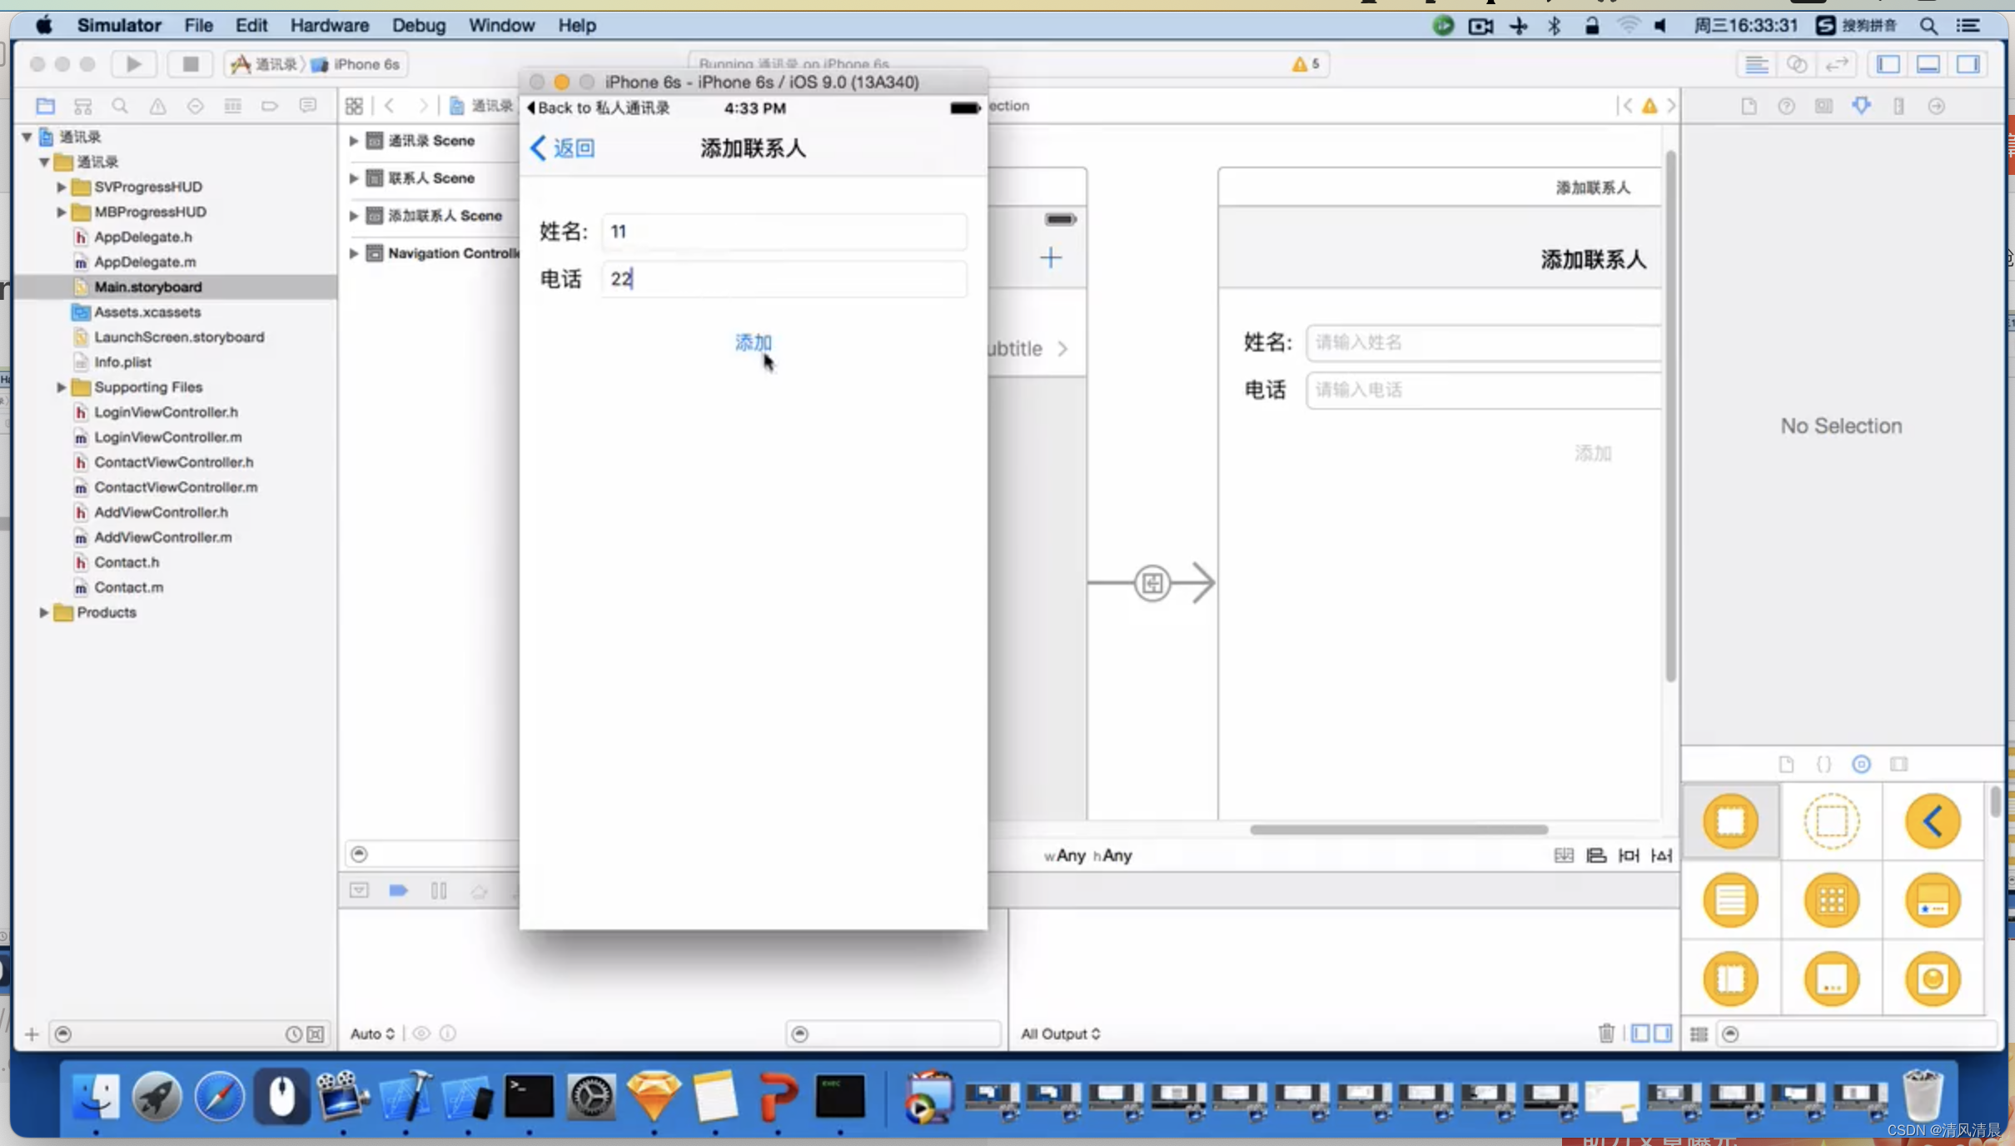Clear the console with trash icon

1606,1033
